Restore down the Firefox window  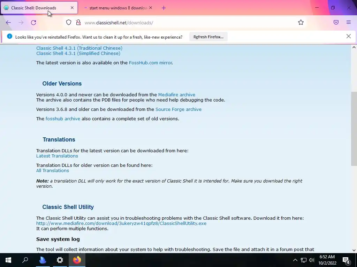pyautogui.click(x=333, y=8)
